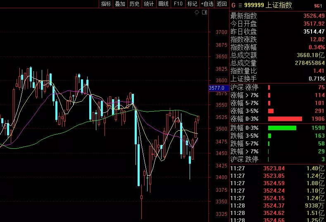Click the 指数涨幅 value 0.34%
The image size is (326, 222).
(316, 47)
